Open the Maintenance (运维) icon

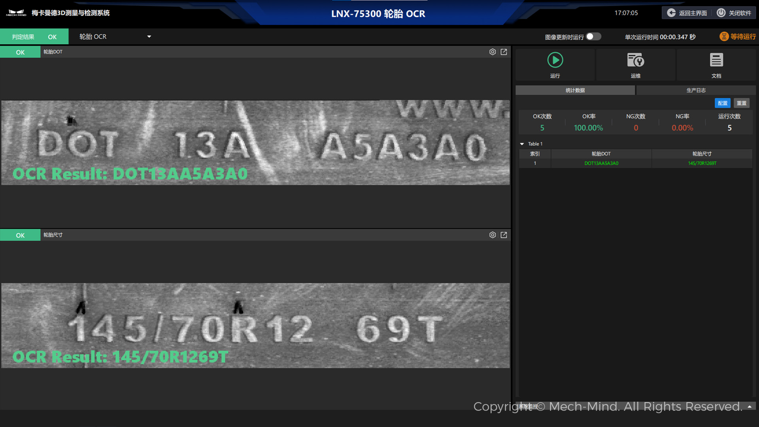pyautogui.click(x=636, y=60)
